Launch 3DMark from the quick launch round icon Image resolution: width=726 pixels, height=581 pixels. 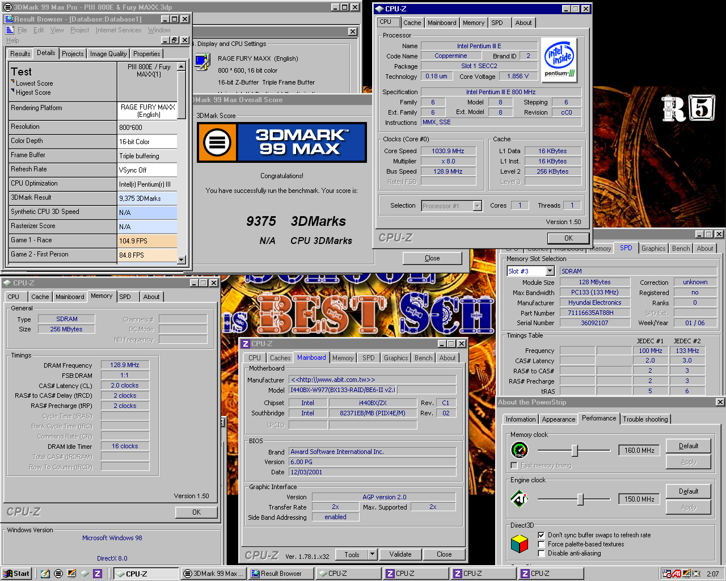point(58,574)
